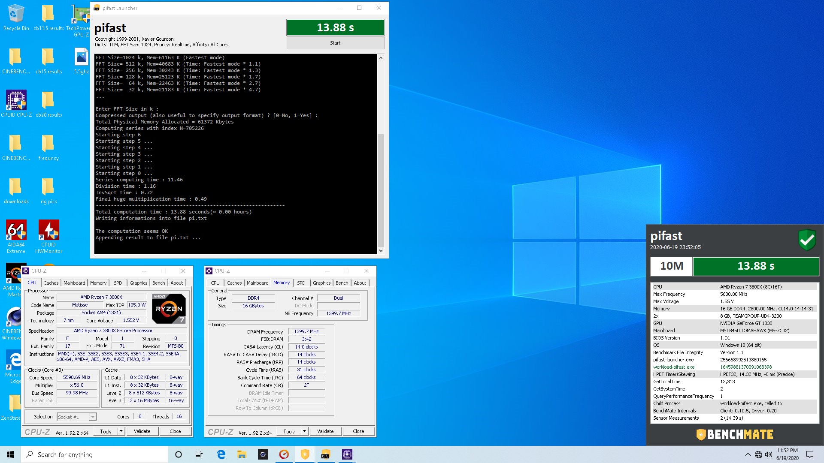Click Close in the left CPU-Z window
The height and width of the screenshot is (463, 824).
(175, 431)
